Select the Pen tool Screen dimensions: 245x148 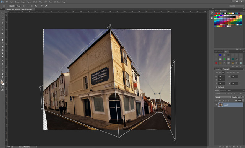point(3,60)
